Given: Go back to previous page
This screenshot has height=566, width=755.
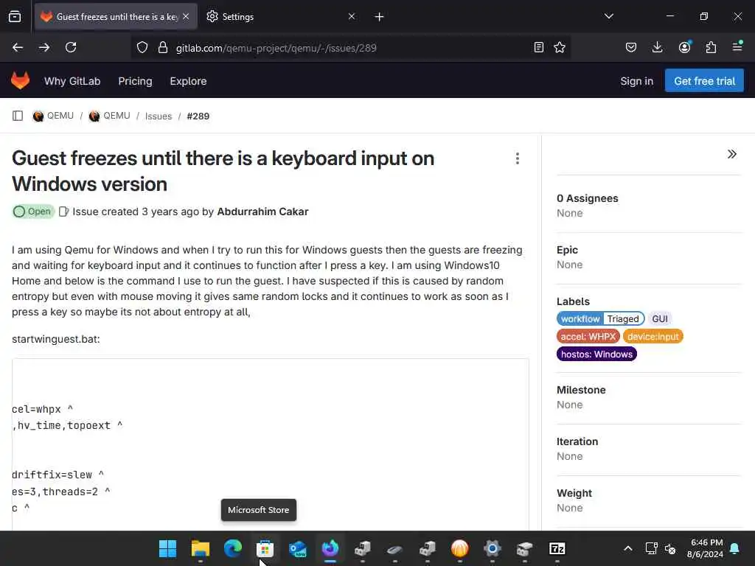Looking at the screenshot, I should pos(18,47).
